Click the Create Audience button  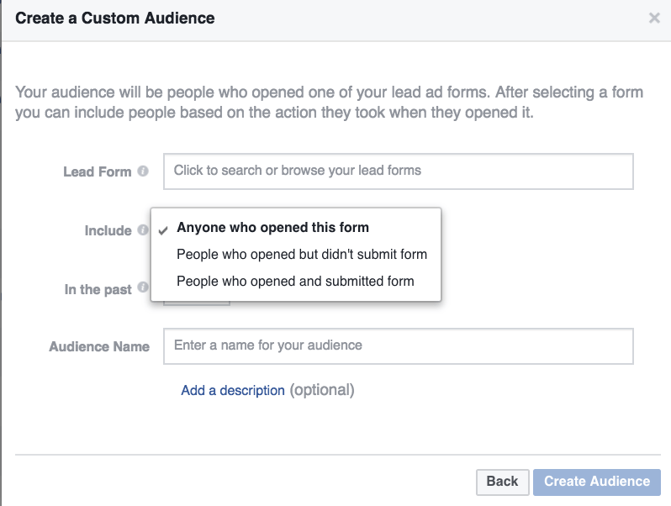tap(596, 482)
